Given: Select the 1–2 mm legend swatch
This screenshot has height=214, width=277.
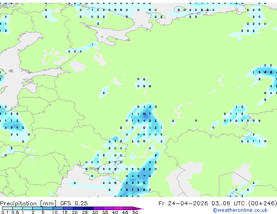Looking at the screenshot, I should pos(28,208).
